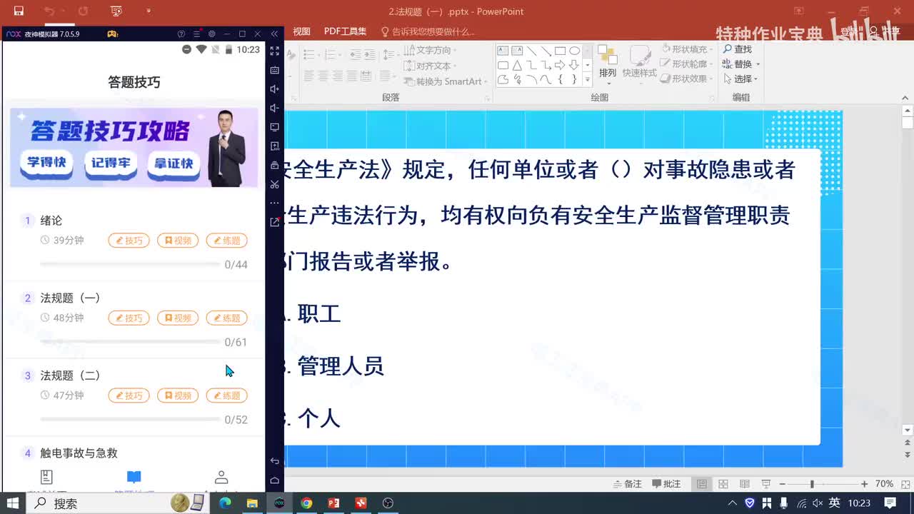
Task: Open Align Text (对齐文本) dropdown
Action: click(x=430, y=66)
